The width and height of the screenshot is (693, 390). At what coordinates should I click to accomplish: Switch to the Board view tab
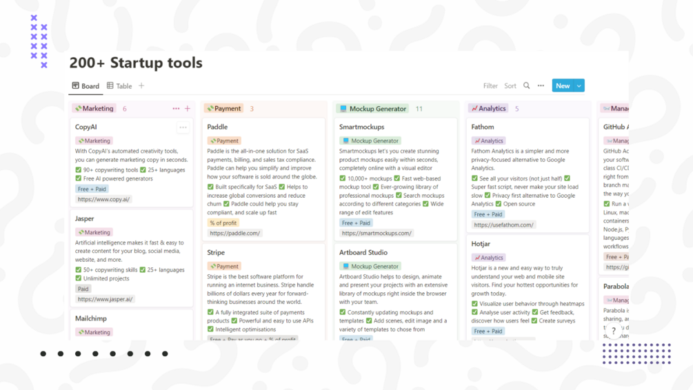click(x=86, y=86)
